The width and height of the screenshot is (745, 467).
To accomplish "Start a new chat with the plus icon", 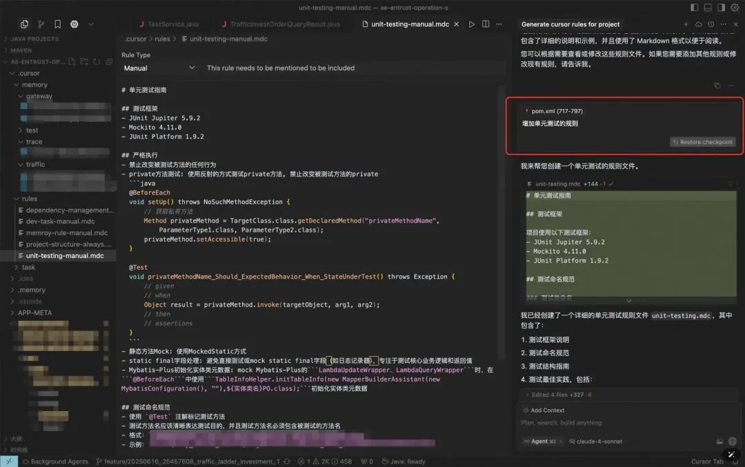I will tap(686, 24).
